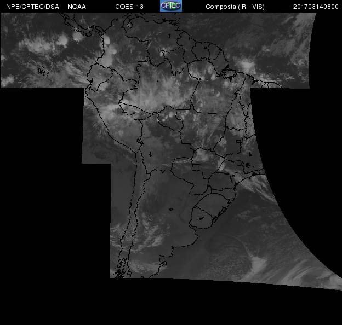Image resolution: width=342 pixels, height=325 pixels.
Task: Click the NOAA label in the header
Action: point(77,7)
